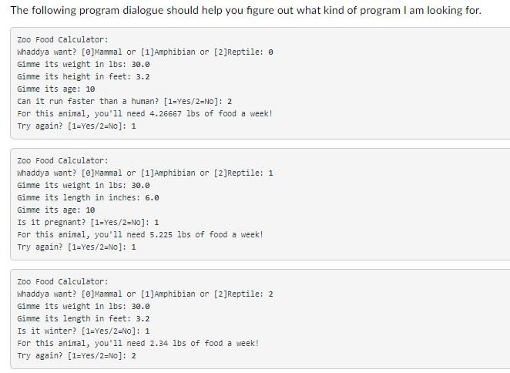Click 'Gimme its height in feet: 3.2' line
Screen dimensions: 510x373
click(x=83, y=77)
